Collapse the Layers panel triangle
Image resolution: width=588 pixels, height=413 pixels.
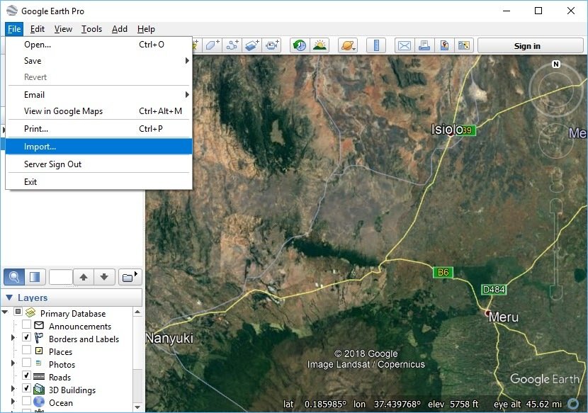point(9,298)
